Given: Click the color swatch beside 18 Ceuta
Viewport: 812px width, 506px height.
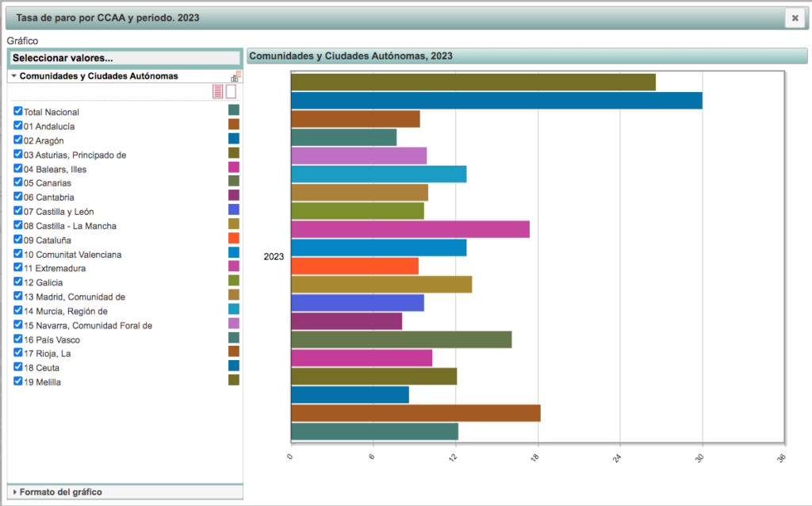Looking at the screenshot, I should tap(233, 366).
